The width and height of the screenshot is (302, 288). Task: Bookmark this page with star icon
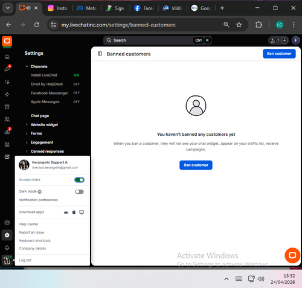(x=239, y=25)
